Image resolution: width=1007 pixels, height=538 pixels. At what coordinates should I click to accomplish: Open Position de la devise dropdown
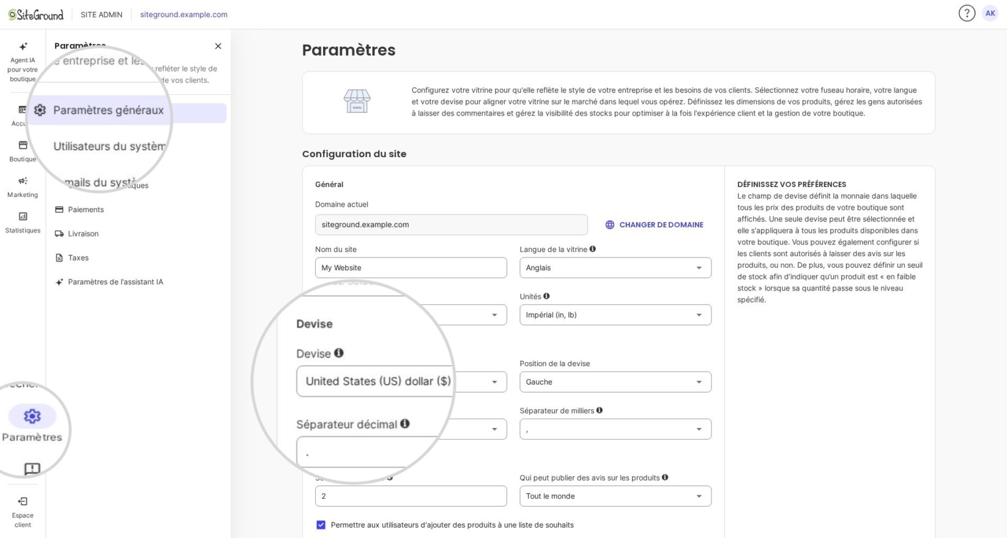[x=615, y=382]
